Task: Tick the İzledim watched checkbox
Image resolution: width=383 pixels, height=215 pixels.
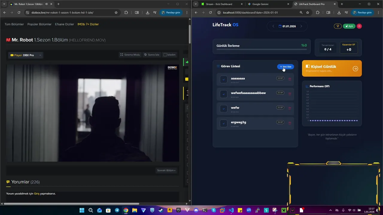Action: 165,55
